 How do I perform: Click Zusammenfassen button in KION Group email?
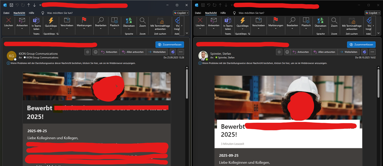coord(170,45)
